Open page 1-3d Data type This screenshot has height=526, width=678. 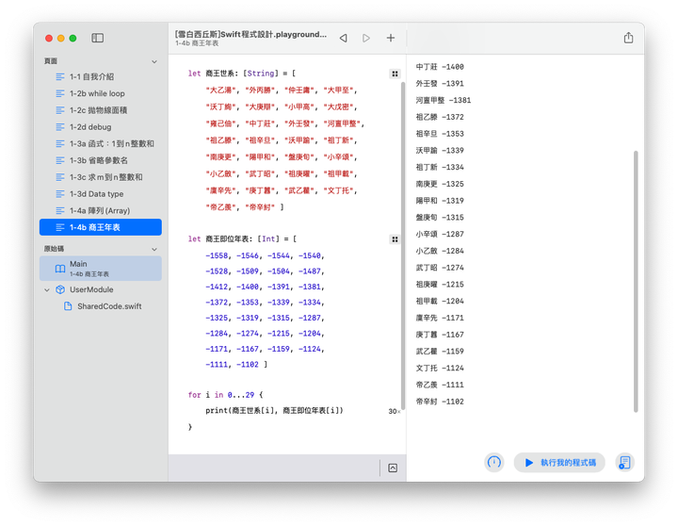(x=101, y=194)
